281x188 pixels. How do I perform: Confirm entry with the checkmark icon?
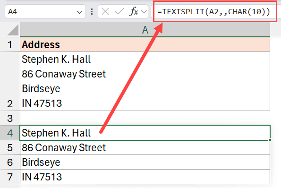119,12
